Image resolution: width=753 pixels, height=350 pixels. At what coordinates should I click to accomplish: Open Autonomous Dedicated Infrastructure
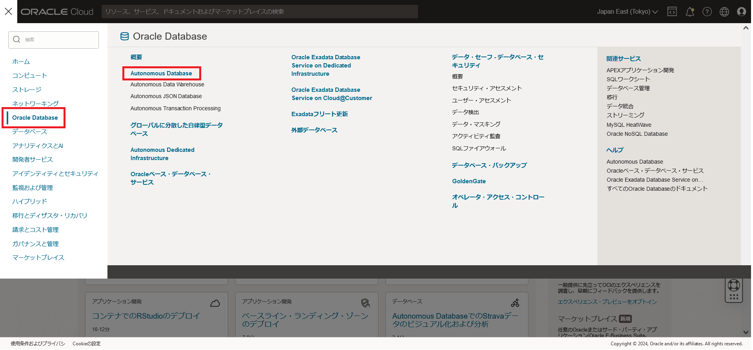tap(162, 154)
